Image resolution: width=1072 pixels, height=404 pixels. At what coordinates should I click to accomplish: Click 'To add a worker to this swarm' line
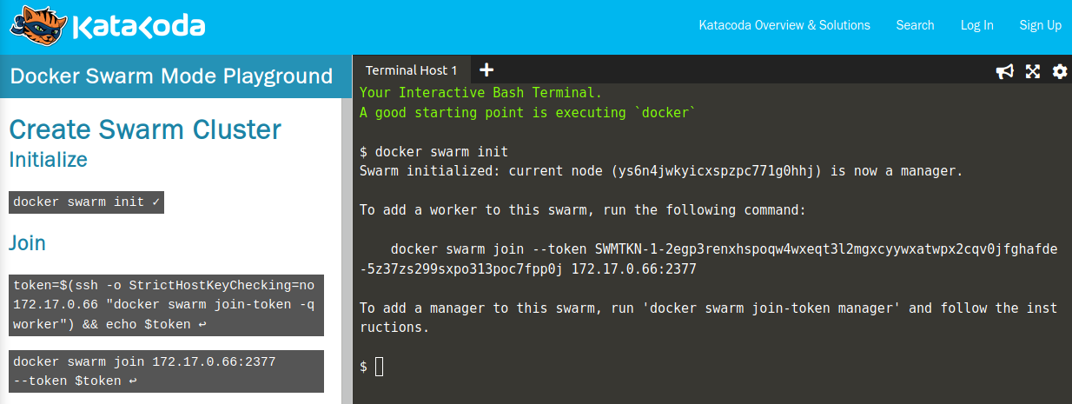coord(583,210)
